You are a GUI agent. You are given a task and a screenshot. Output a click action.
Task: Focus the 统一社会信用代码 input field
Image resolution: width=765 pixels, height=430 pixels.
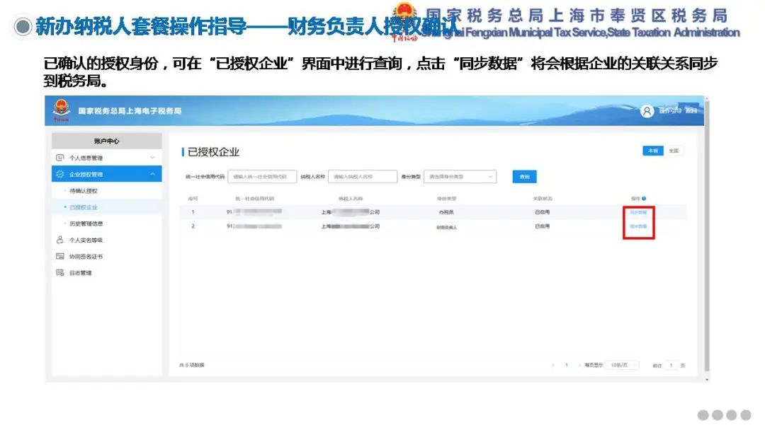[x=262, y=177]
